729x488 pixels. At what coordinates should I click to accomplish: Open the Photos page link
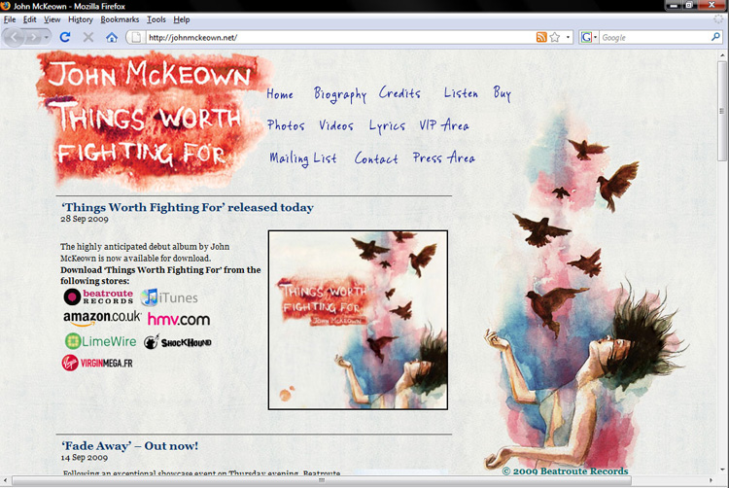click(x=286, y=125)
